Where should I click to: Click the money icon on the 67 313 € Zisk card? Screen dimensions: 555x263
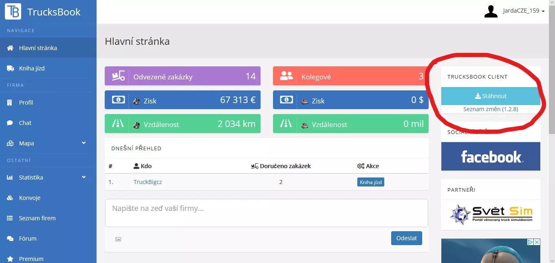coord(118,100)
